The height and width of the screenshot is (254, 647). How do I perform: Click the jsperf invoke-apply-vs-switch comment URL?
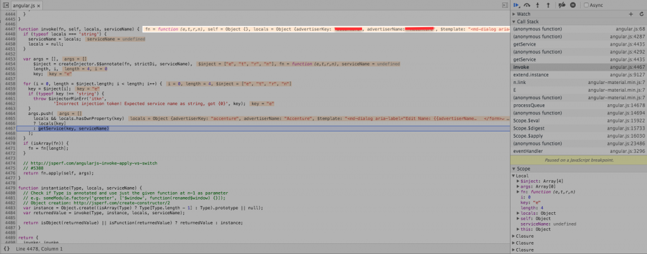point(93,163)
